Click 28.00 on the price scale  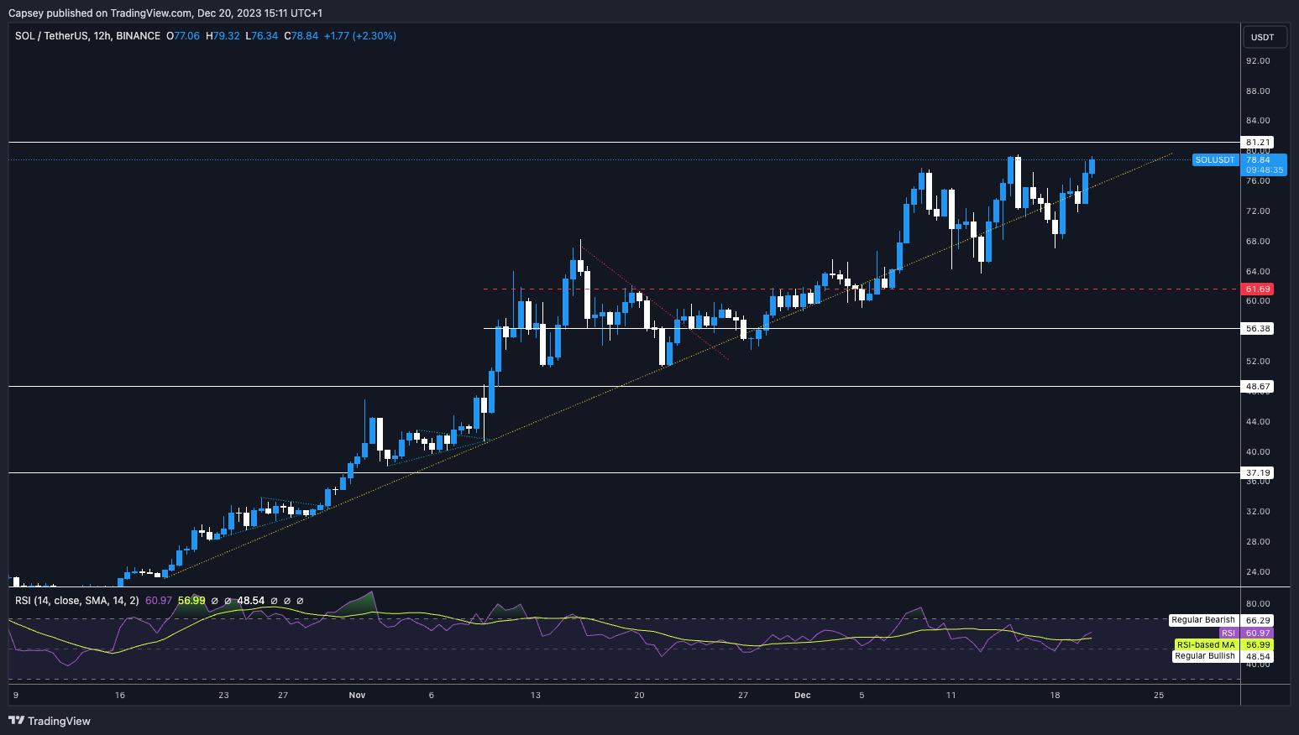(1258, 542)
